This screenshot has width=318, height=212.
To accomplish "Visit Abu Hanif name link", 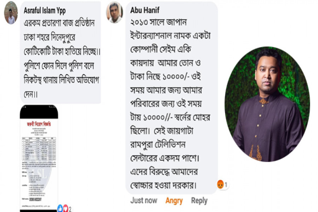I will tap(145, 10).
